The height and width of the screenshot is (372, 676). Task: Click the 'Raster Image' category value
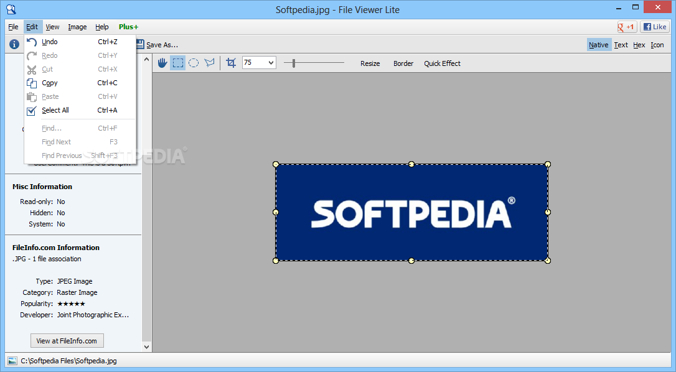point(77,292)
